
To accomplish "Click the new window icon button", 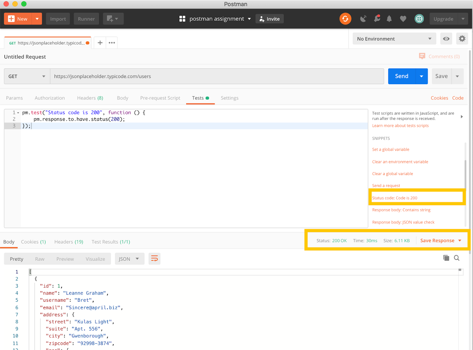I will coord(113,19).
